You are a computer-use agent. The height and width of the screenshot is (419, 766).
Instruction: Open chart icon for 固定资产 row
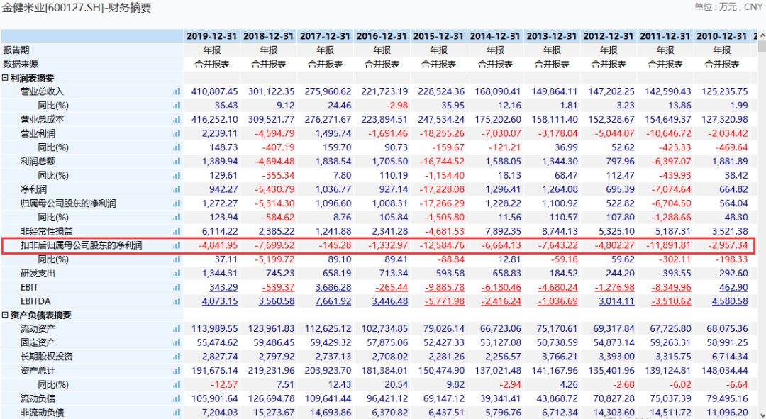coord(177,343)
